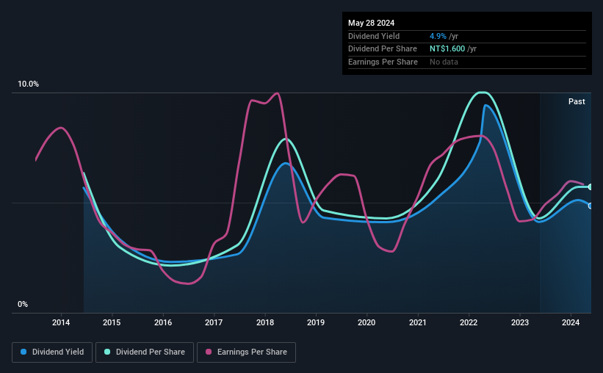Select the 2016 x-axis label
The image size is (603, 373).
163,322
